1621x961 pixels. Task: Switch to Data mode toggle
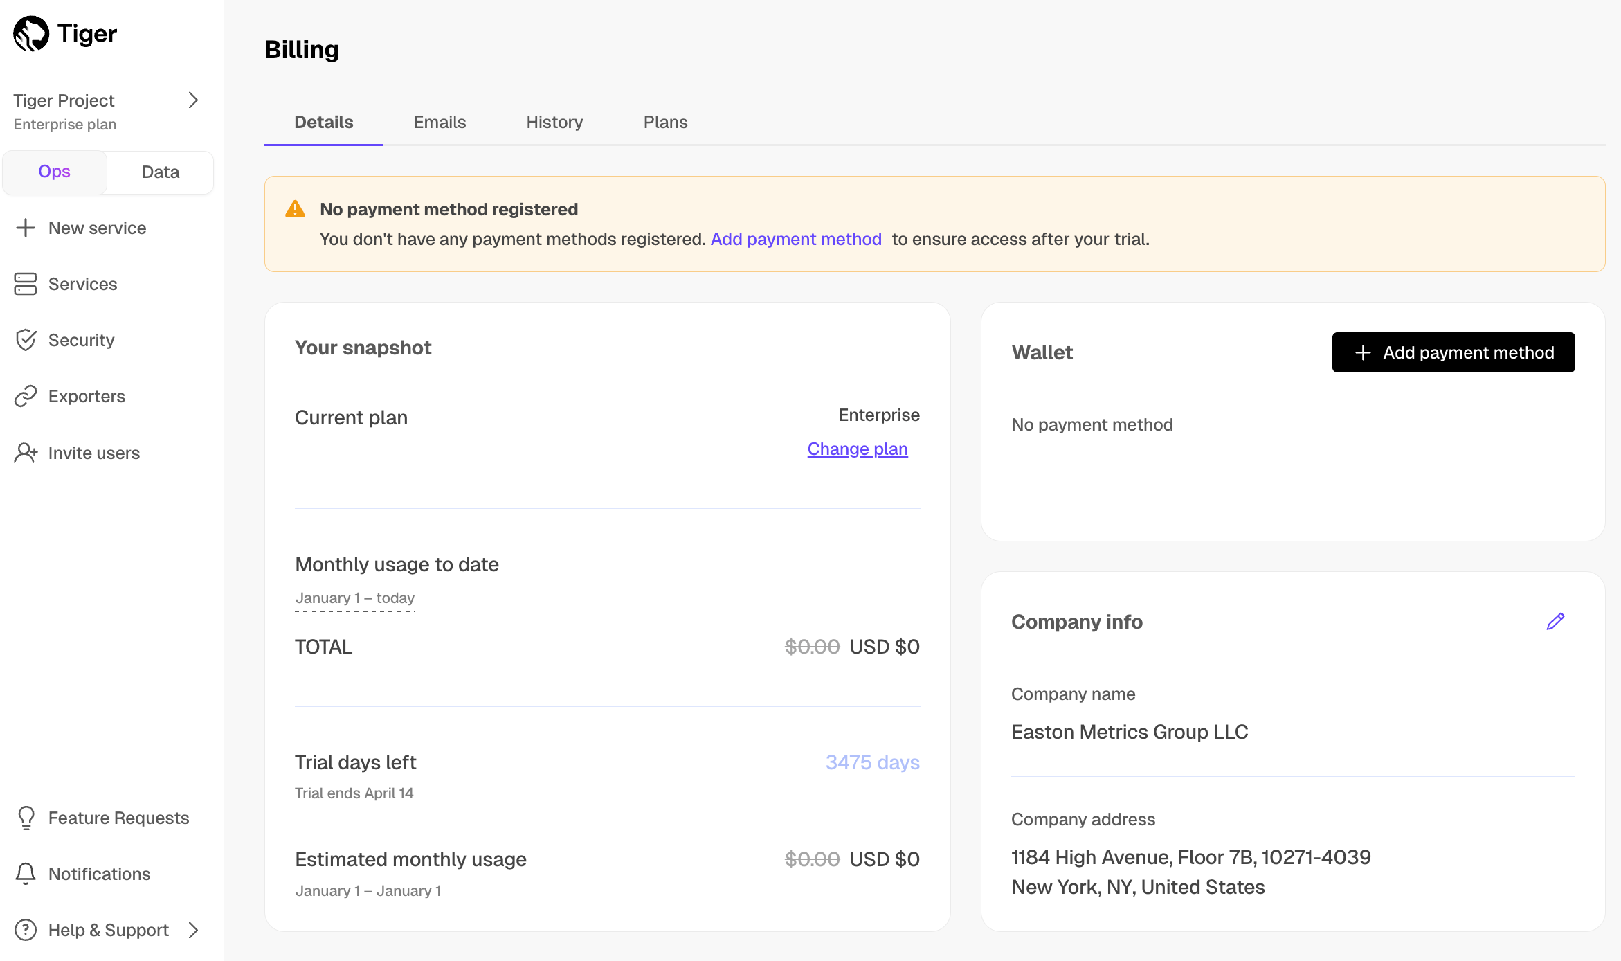click(x=161, y=172)
